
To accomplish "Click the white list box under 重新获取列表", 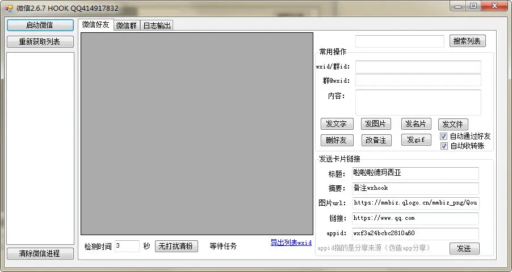I will tap(40, 148).
